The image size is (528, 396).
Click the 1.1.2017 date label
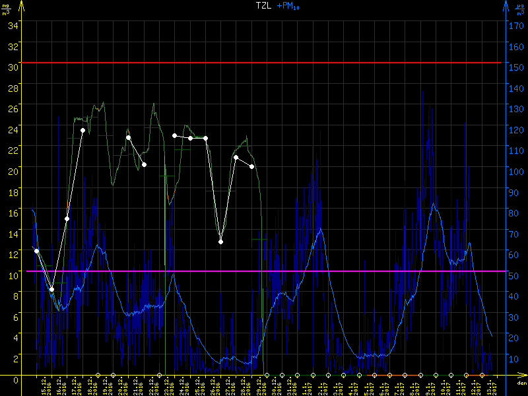pos(304,387)
